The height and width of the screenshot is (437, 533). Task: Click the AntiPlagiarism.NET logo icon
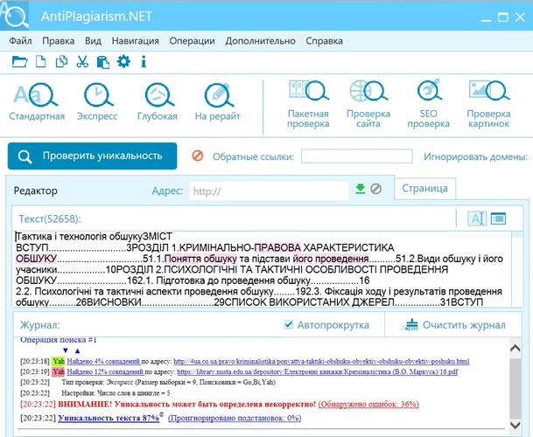click(15, 15)
